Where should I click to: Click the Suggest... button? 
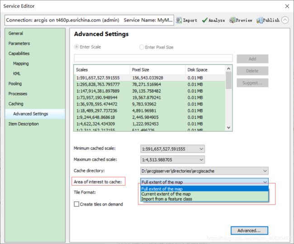(252, 83)
